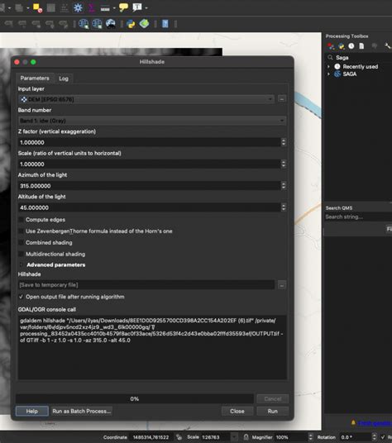Click the Search QMS string field
Image resolution: width=392 pixels, height=443 pixels.
358,217
